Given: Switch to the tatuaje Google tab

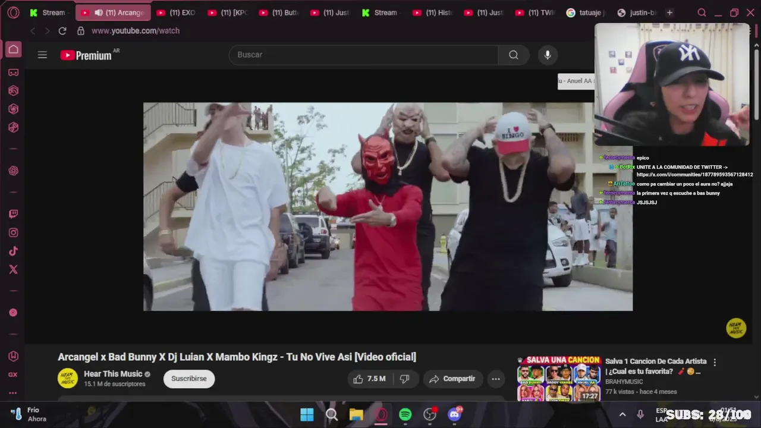Looking at the screenshot, I should tap(586, 12).
